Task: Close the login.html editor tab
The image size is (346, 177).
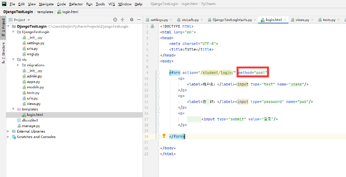Action: pos(285,20)
